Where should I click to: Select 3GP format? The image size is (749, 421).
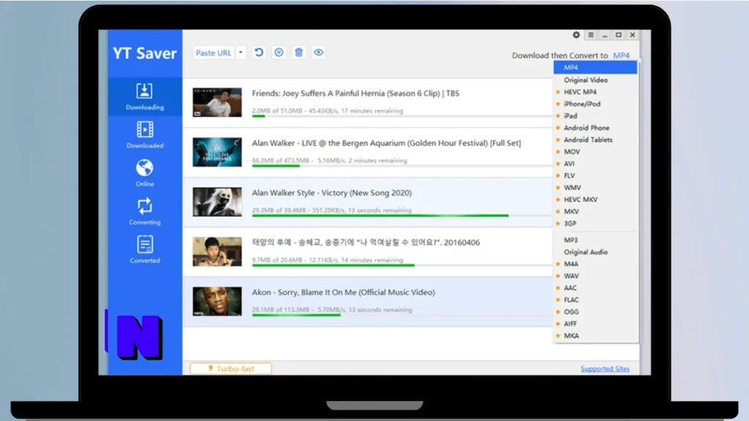595,224
